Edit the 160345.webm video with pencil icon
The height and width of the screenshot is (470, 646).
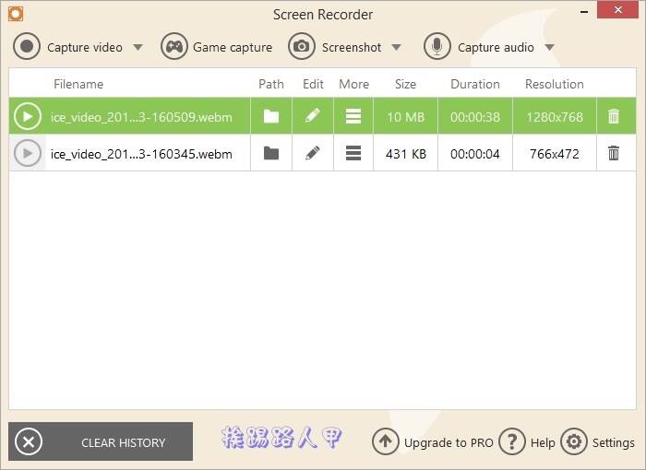point(313,153)
